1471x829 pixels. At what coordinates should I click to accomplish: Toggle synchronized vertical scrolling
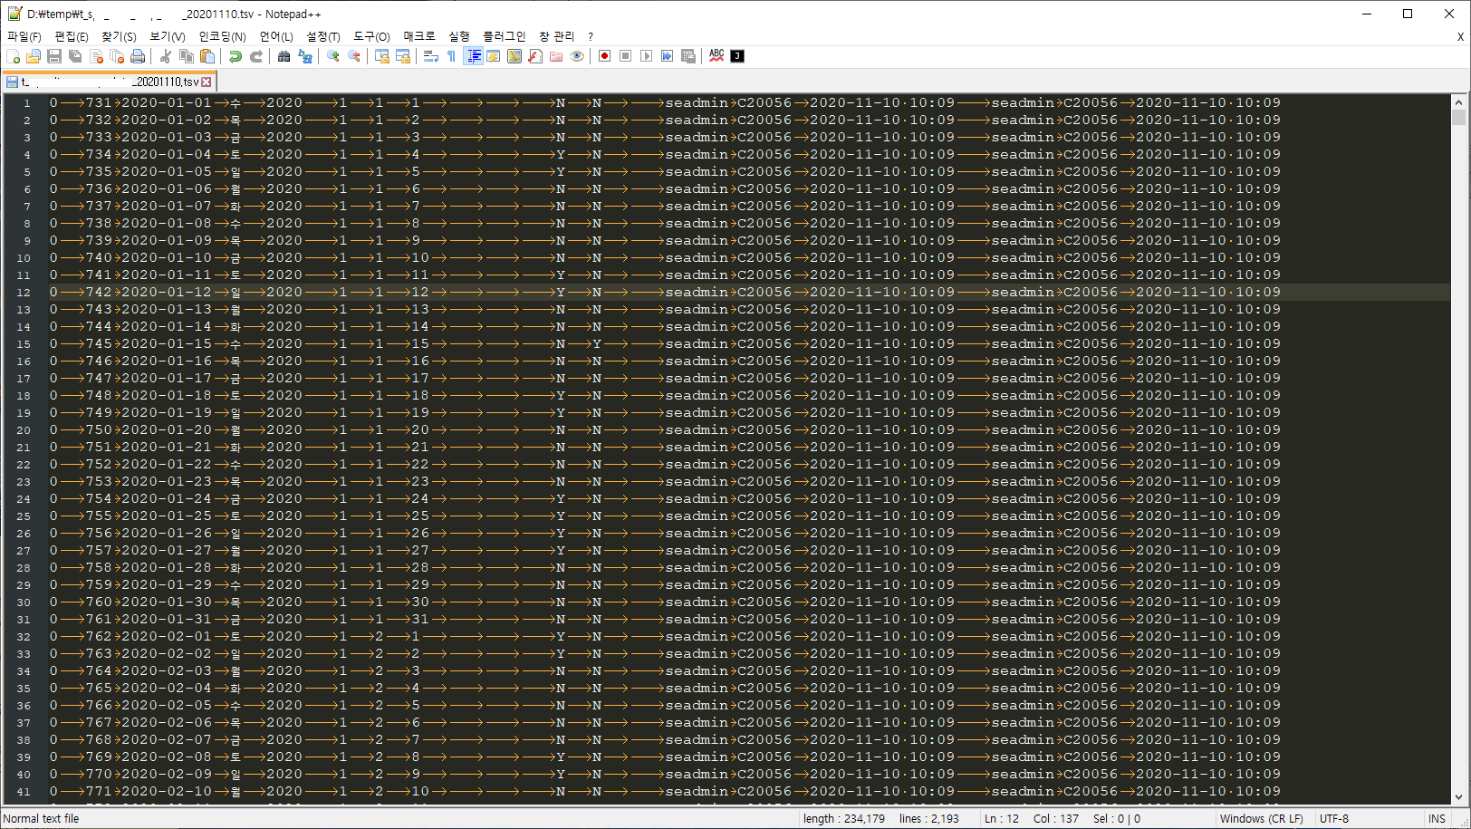pos(382,56)
